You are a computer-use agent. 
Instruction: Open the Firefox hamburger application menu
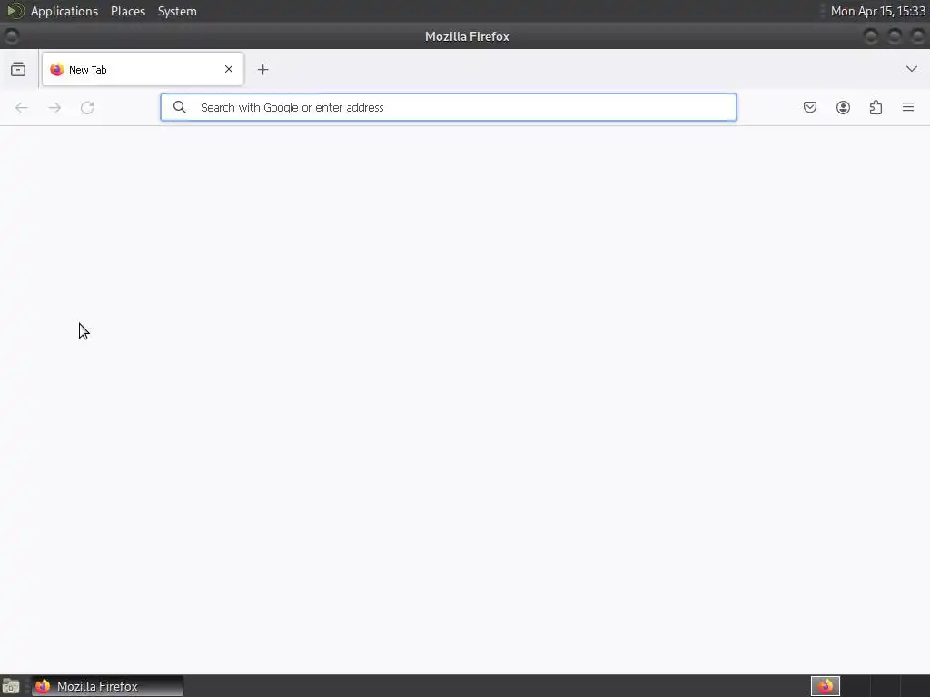[908, 107]
